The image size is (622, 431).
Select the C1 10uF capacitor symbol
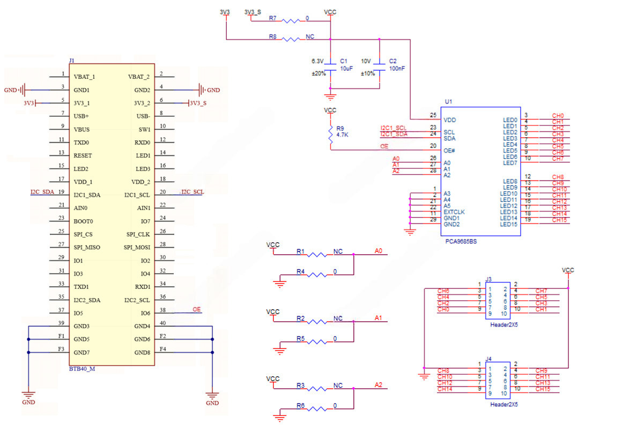331,68
